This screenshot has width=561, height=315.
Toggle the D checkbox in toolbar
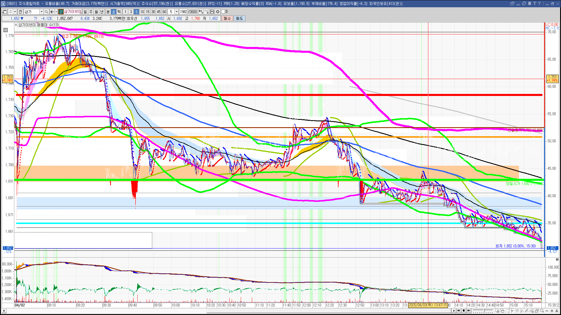coord(223,12)
